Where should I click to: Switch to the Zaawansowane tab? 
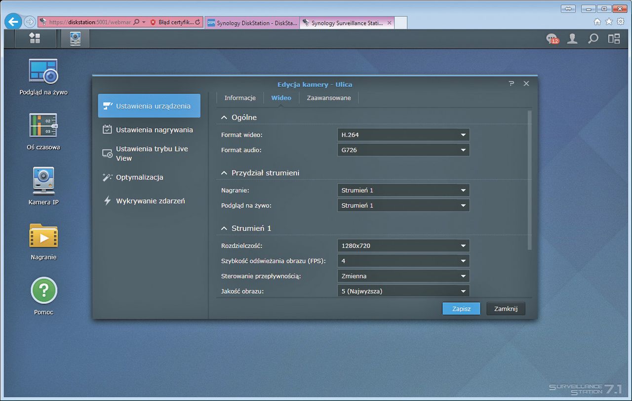click(329, 98)
